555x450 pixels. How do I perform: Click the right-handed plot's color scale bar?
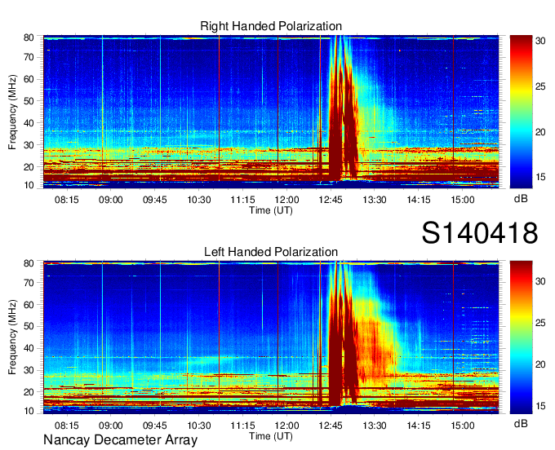pos(521,112)
